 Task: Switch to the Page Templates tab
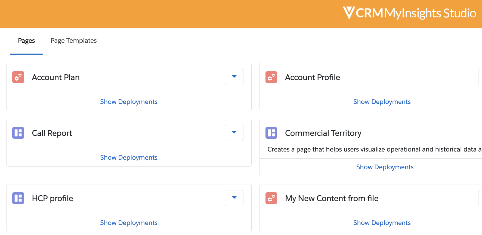point(73,41)
